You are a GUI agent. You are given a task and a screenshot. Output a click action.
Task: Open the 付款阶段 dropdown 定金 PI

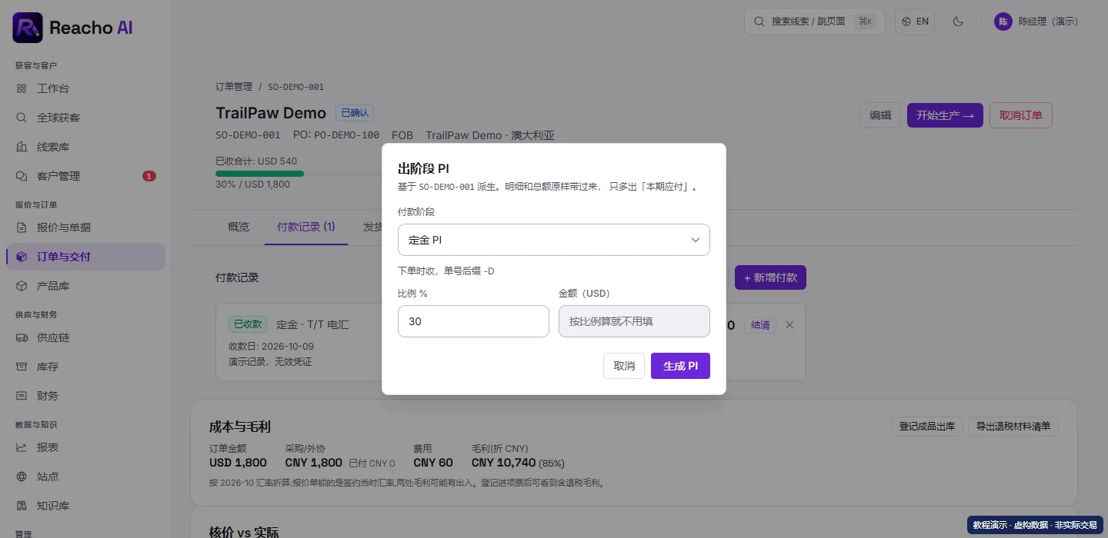tap(554, 240)
